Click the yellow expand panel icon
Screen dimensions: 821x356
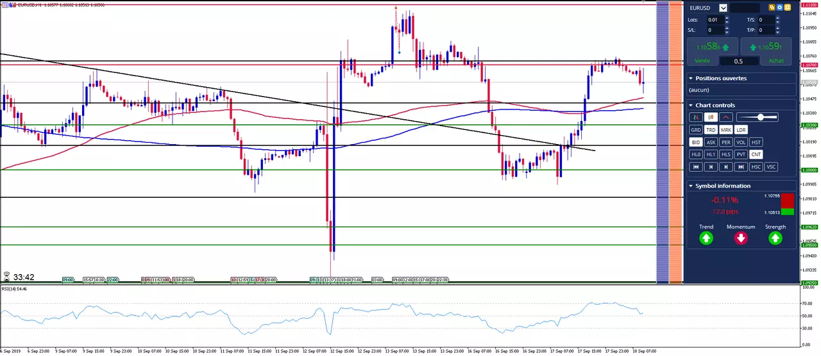788,8
